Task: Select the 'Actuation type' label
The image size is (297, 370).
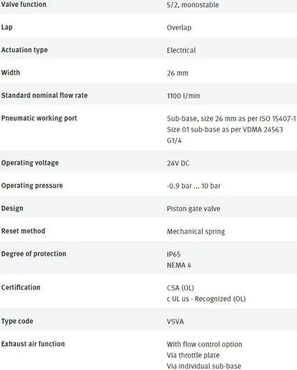Action: pyautogui.click(x=24, y=50)
